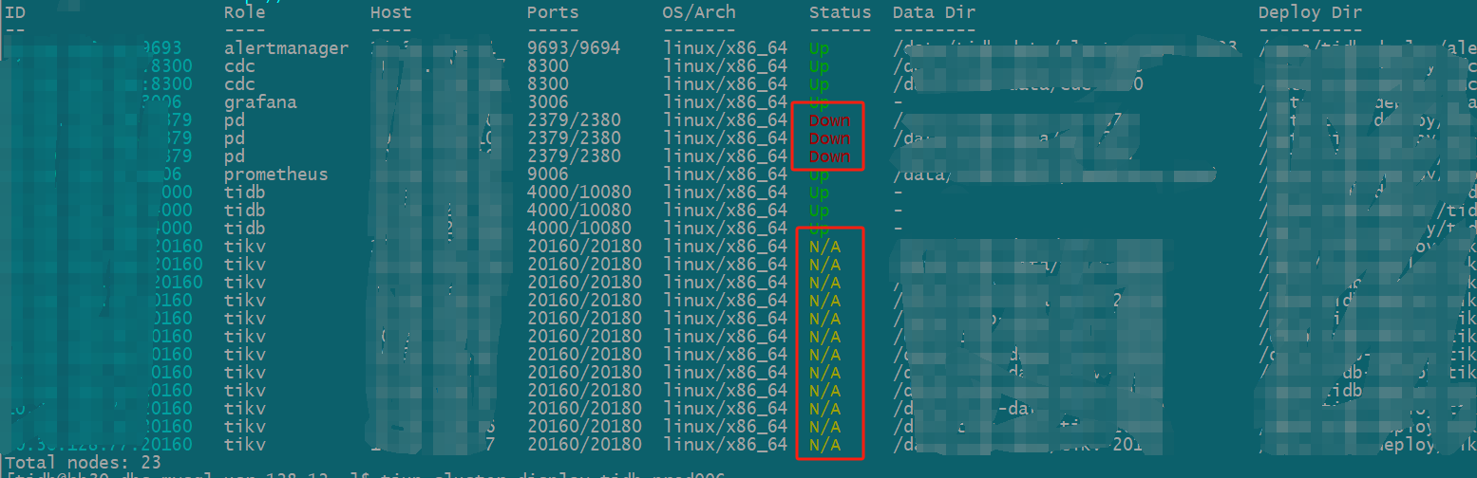Select the bottommost N/A status

pos(824,445)
